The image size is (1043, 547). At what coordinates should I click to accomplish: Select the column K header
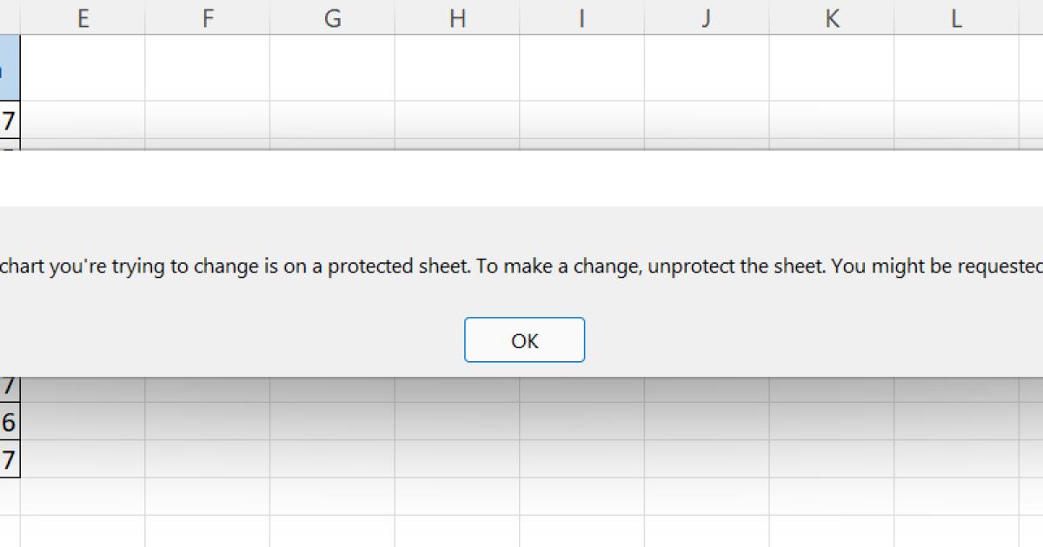[832, 18]
